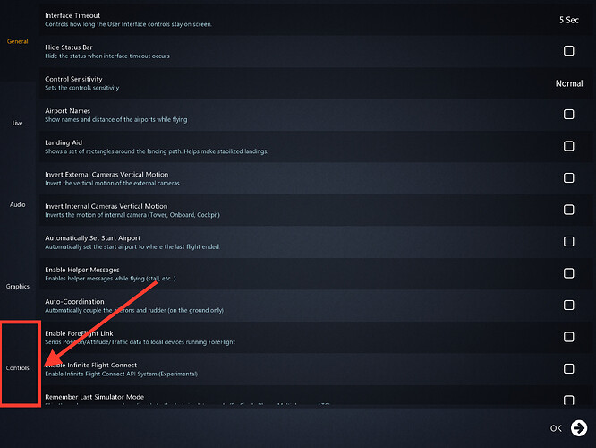Check Enable Infinite Flight Connect box

tap(568, 368)
